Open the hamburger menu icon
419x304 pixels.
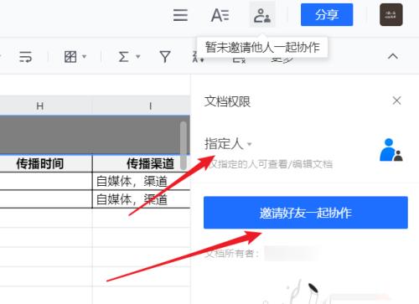pyautogui.click(x=180, y=15)
